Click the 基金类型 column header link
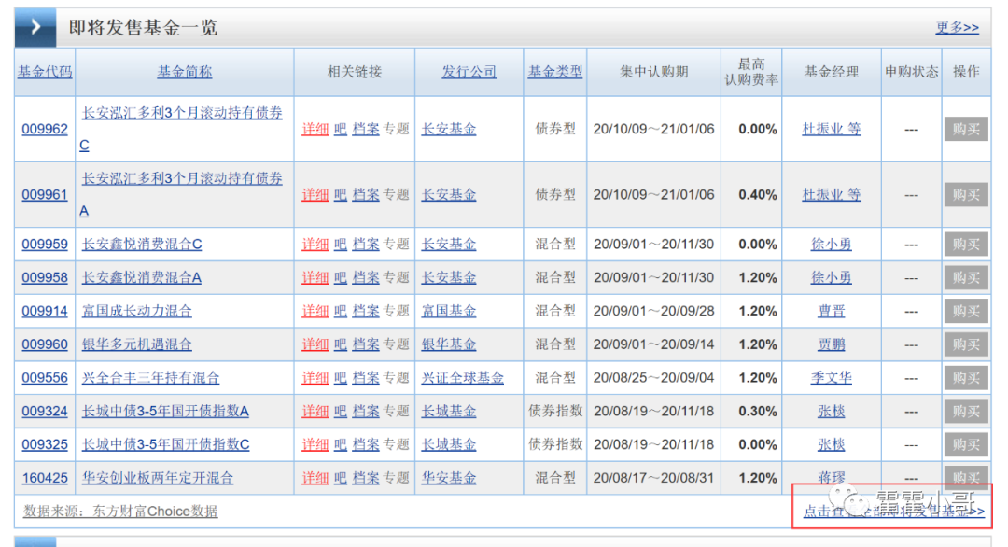 pos(555,72)
